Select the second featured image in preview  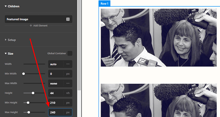159,100
